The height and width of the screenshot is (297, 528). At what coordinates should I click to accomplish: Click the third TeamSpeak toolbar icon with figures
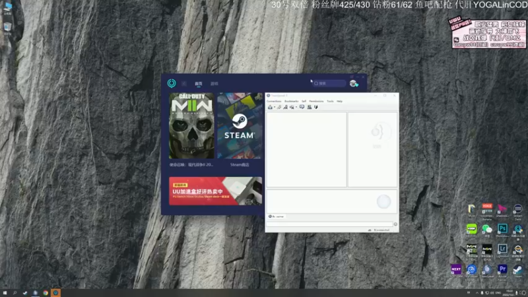point(286,107)
